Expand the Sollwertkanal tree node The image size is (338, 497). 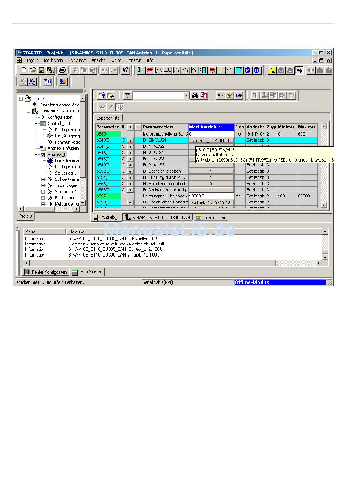coord(43,179)
